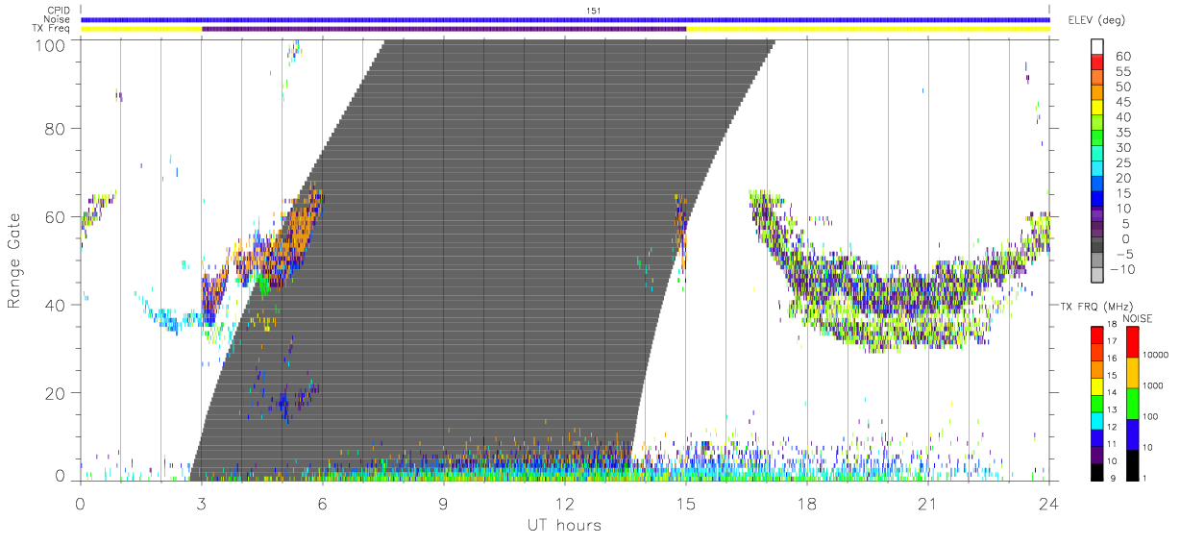Click the Noise row label
This screenshot has height=545, width=1180.
(x=59, y=19)
